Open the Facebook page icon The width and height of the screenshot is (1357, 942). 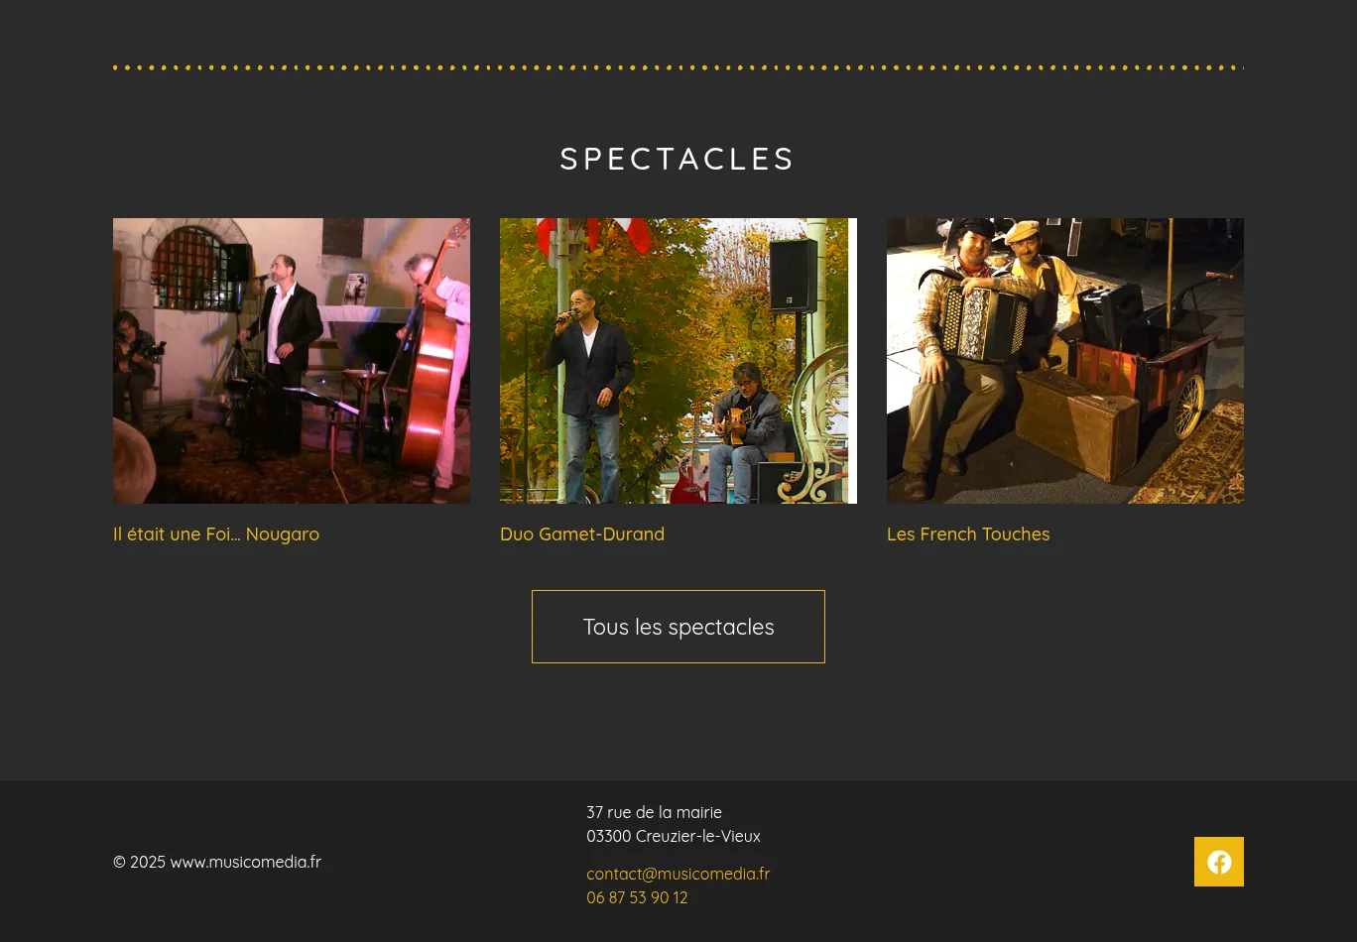(x=1218, y=862)
